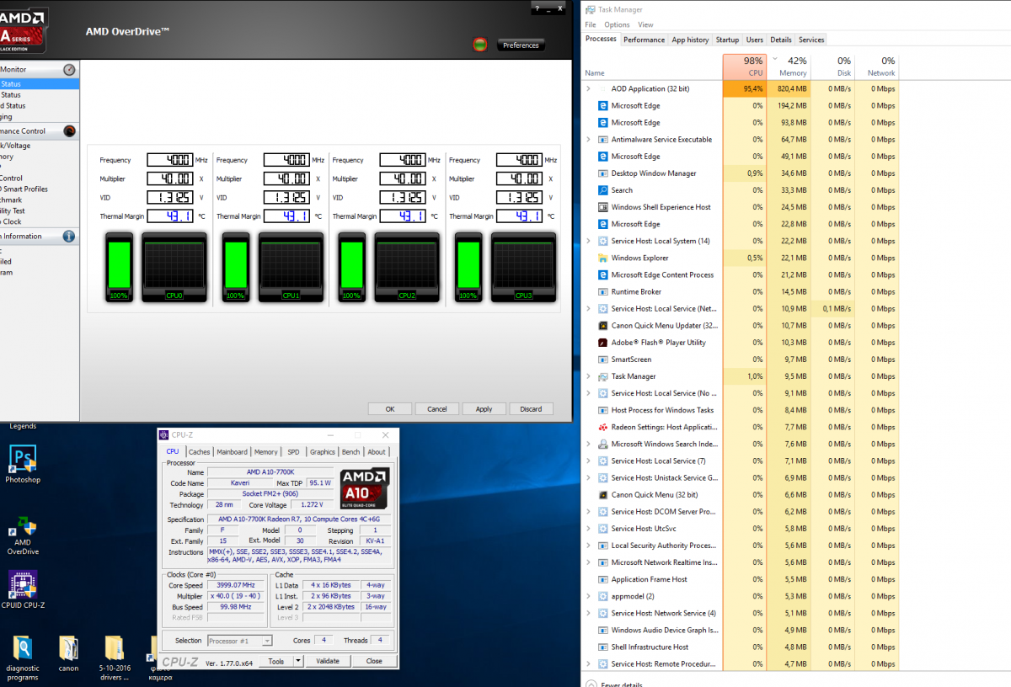Open the Photoshop desktop shortcut
The height and width of the screenshot is (687, 1011).
22,459
